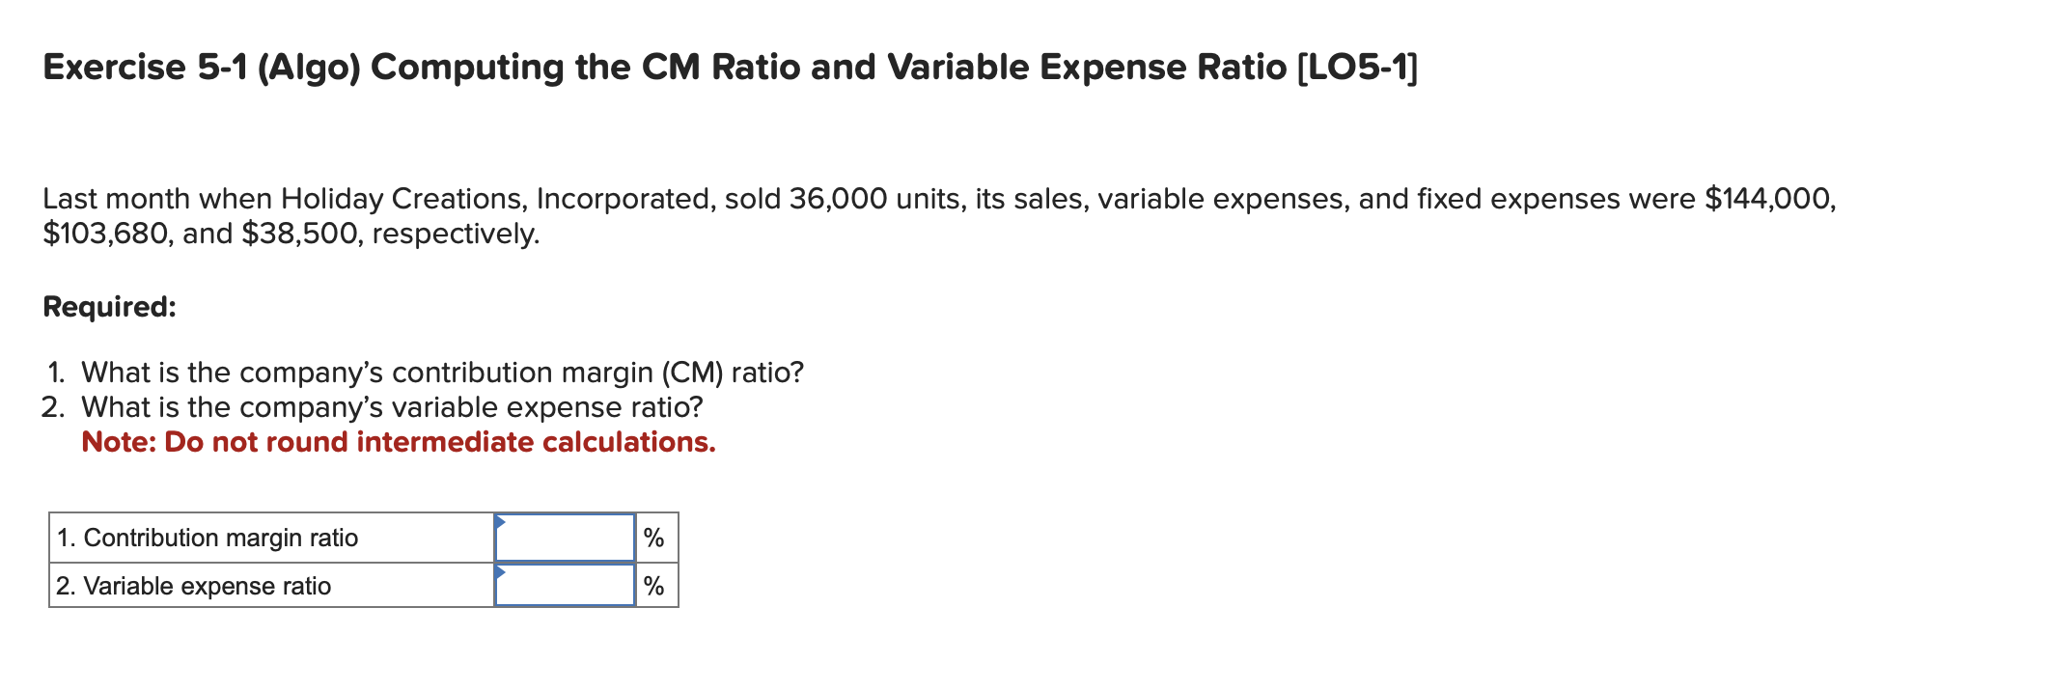Select the variable expense ratio answer cell
Image resolution: width=2052 pixels, height=691 pixels.
563,585
